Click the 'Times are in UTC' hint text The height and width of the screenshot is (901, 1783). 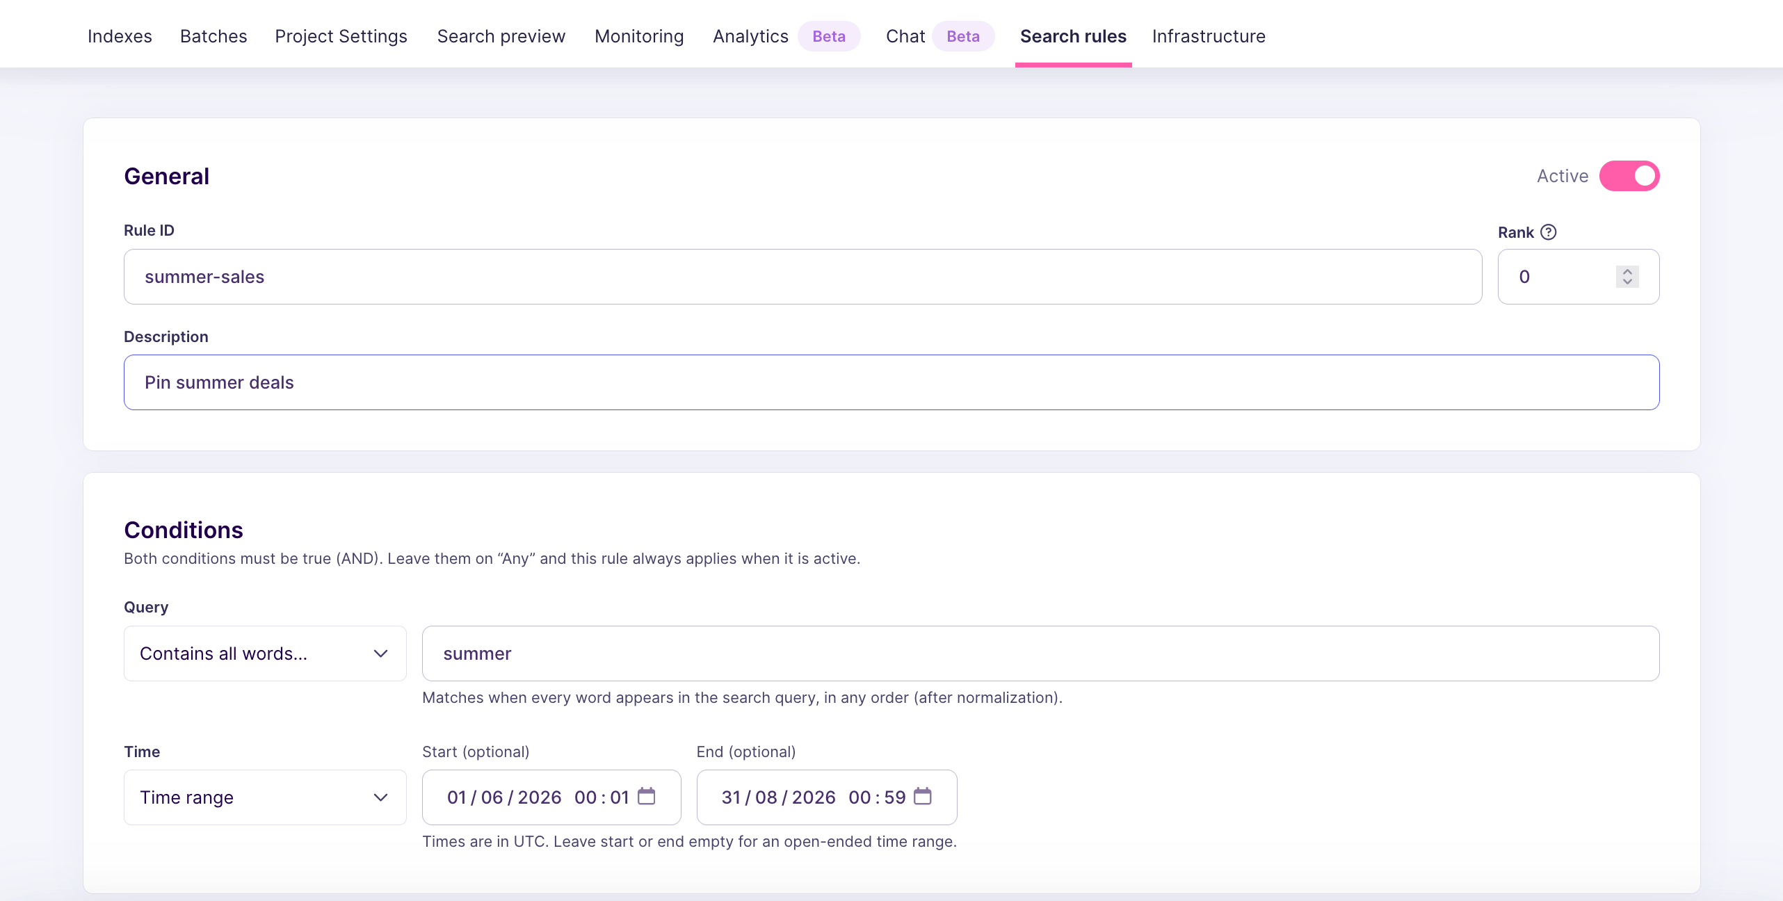click(689, 841)
